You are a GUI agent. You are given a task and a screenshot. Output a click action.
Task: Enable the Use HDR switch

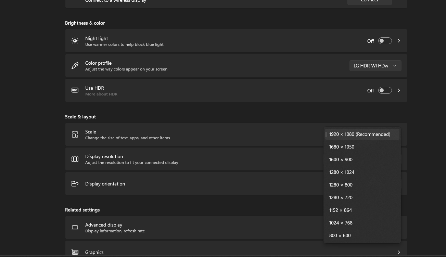point(385,90)
